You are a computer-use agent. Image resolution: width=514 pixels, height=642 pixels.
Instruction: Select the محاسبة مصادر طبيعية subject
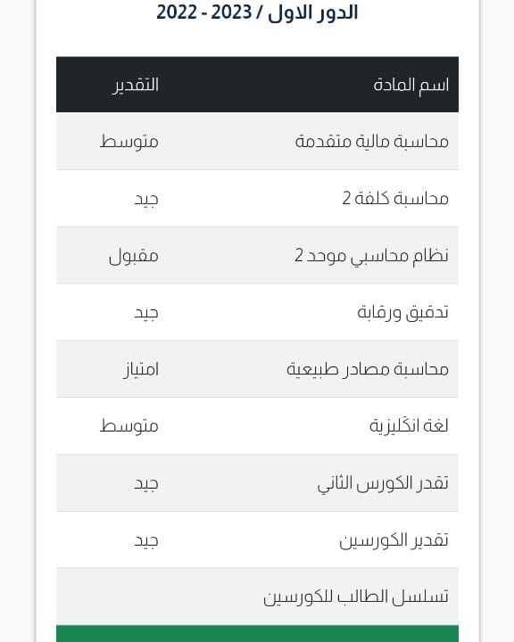click(x=368, y=369)
